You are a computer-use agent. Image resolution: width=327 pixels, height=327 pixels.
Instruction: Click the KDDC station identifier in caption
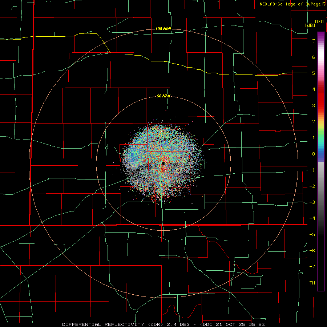click(207, 324)
